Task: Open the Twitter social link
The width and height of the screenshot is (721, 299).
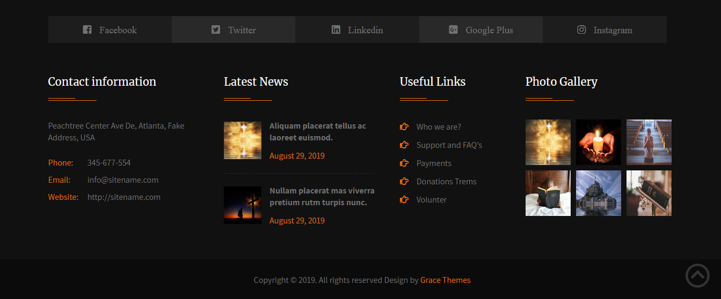Action: (x=234, y=29)
